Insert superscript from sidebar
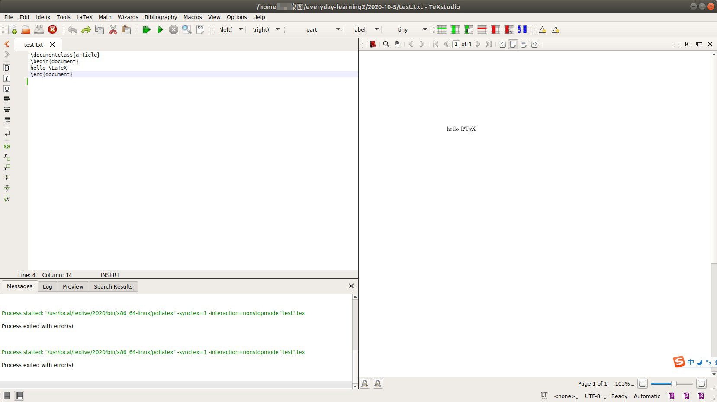 pos(7,167)
